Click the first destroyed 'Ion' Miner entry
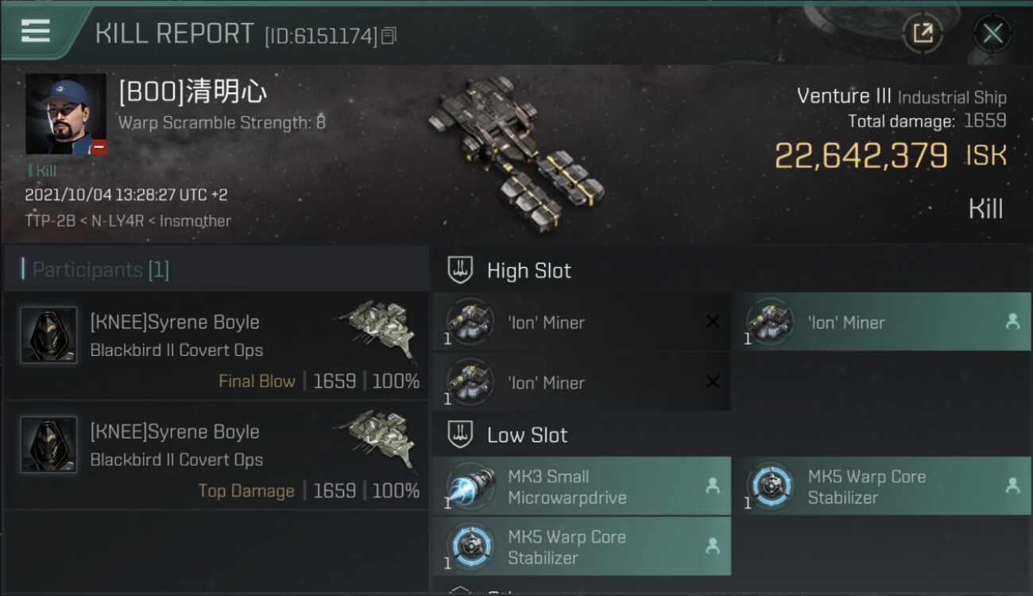1033x596 pixels. pyautogui.click(x=582, y=322)
